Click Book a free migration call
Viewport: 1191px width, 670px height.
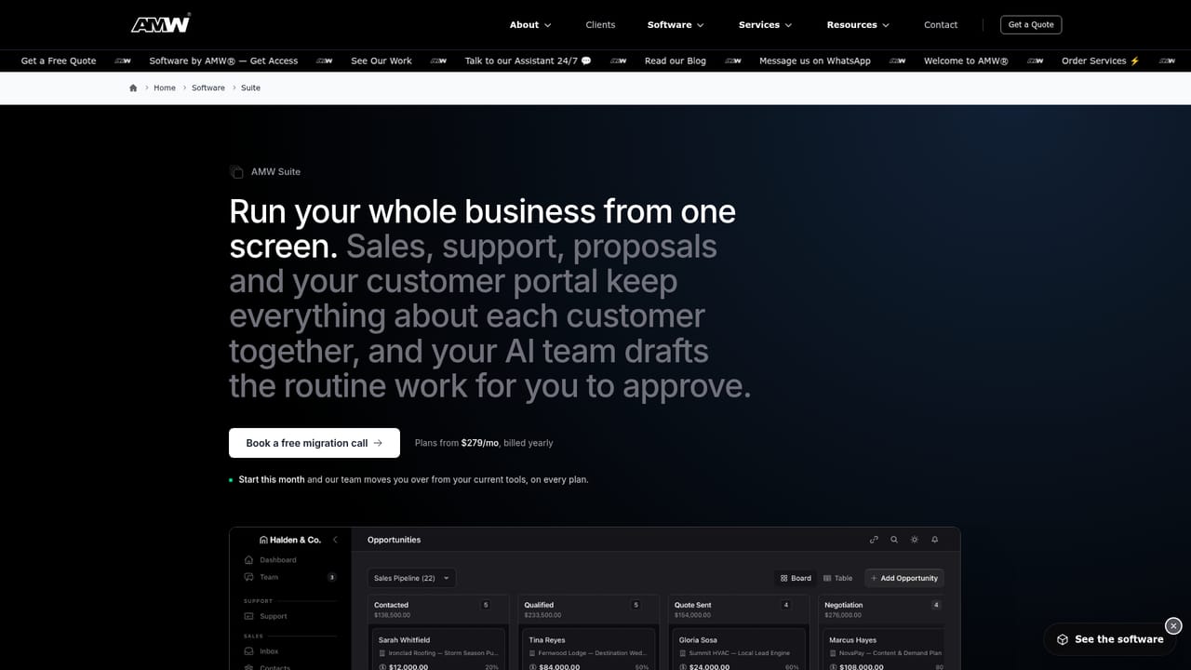click(314, 443)
